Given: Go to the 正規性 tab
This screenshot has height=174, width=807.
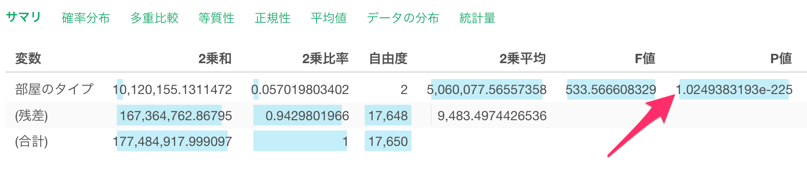Looking at the screenshot, I should [x=273, y=18].
